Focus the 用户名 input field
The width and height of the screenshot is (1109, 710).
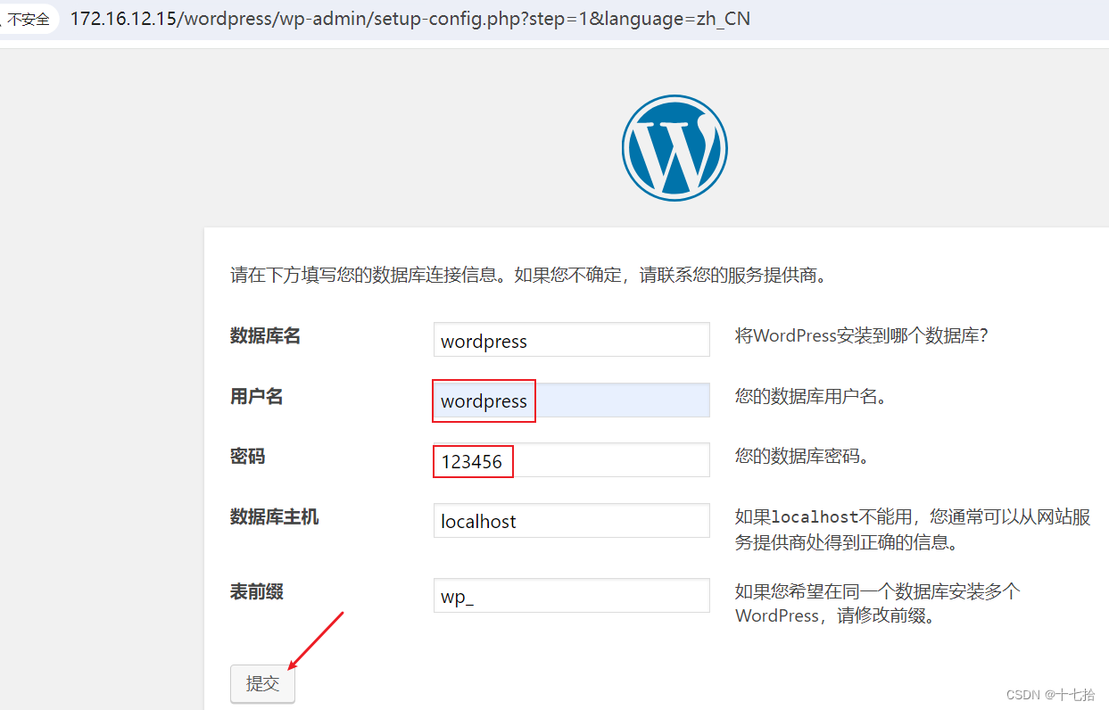(x=571, y=400)
